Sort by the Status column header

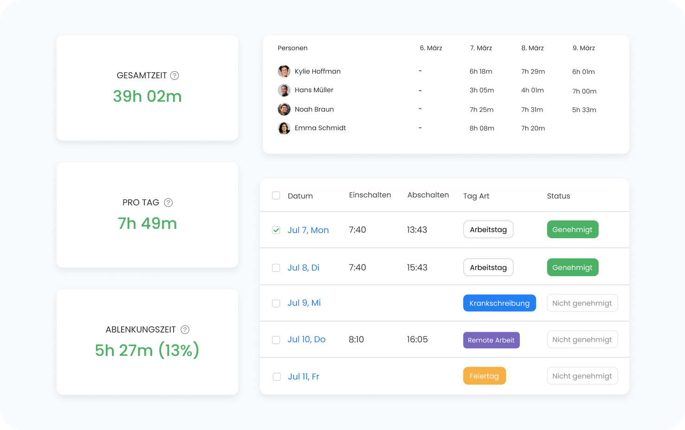[558, 196]
